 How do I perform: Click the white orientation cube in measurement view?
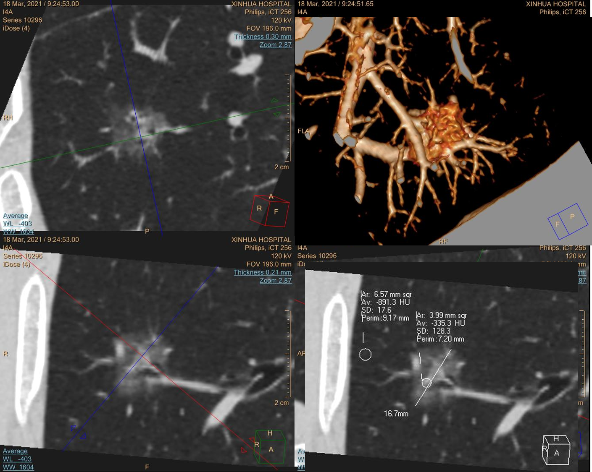(556, 449)
